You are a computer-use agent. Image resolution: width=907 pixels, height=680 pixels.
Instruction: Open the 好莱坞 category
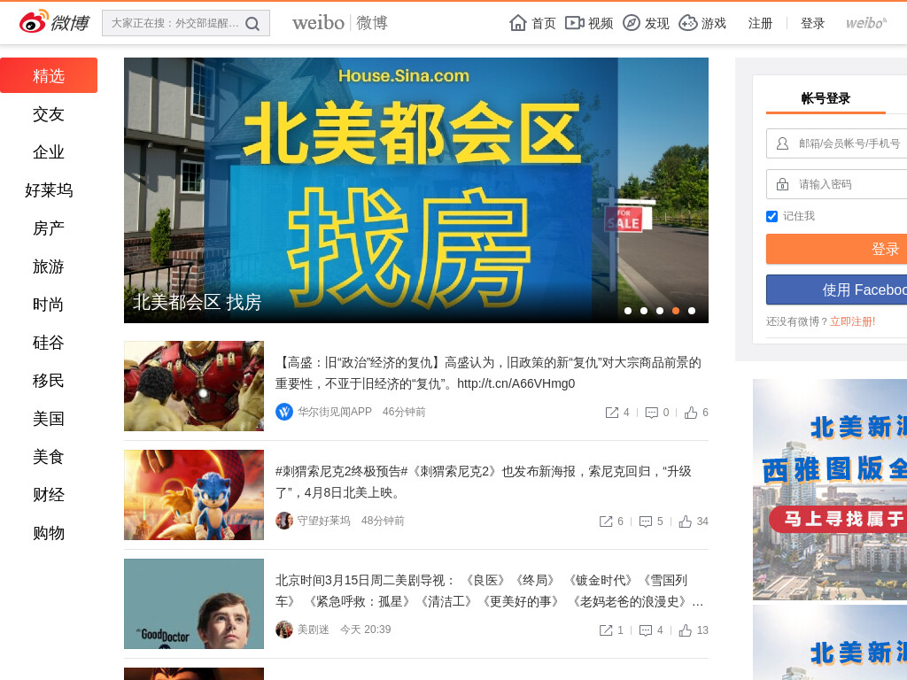click(49, 190)
